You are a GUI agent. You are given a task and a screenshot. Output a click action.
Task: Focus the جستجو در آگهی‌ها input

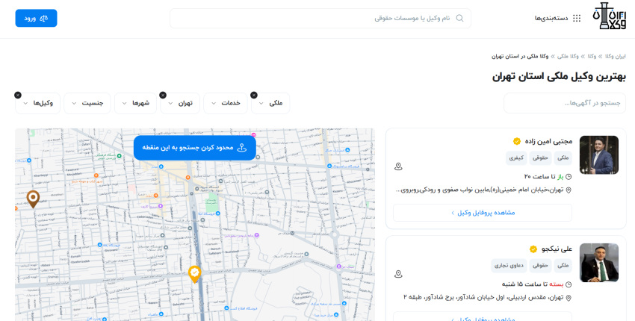pyautogui.click(x=565, y=103)
